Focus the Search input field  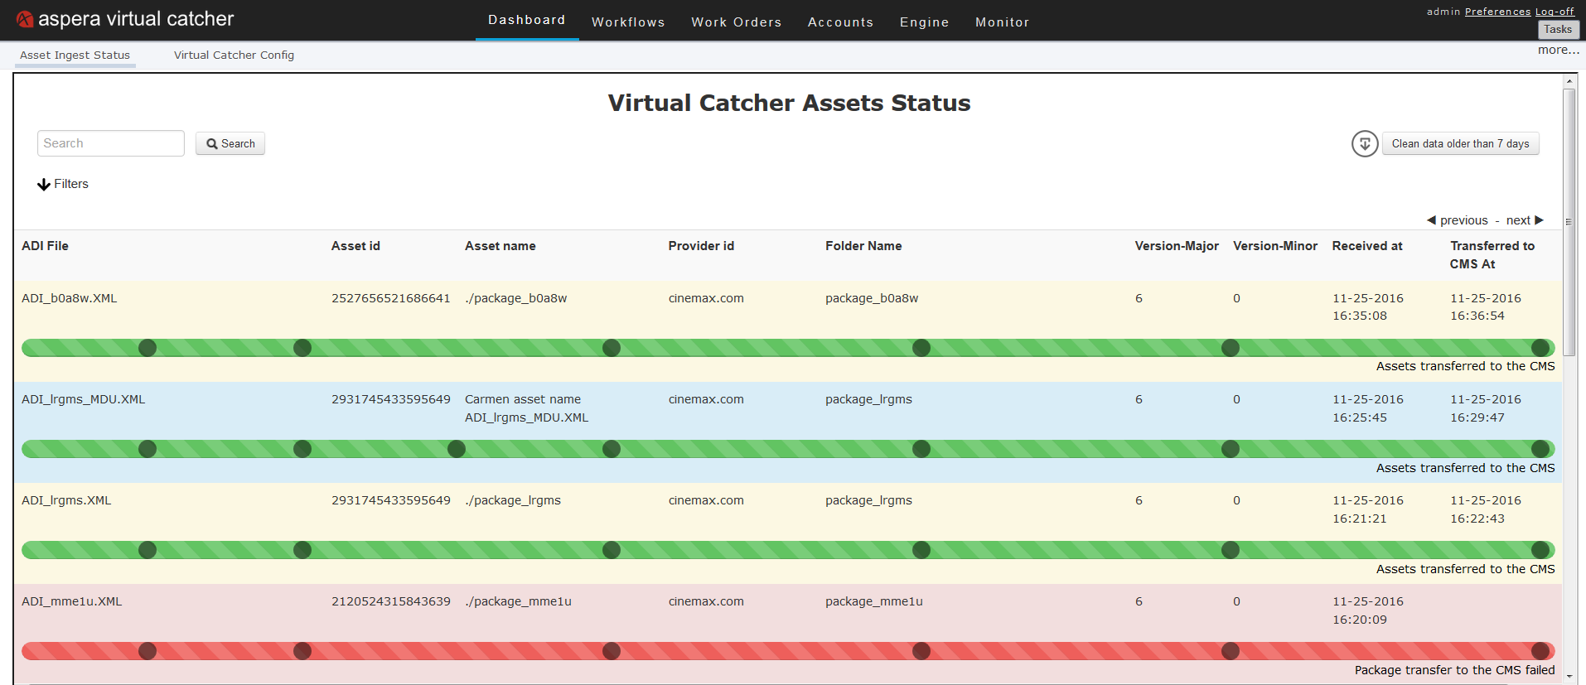click(x=111, y=143)
